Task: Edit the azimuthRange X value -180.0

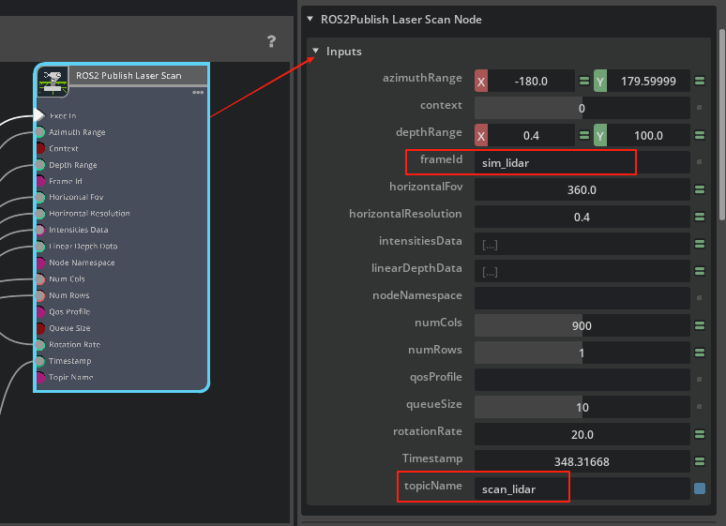Action: click(531, 81)
